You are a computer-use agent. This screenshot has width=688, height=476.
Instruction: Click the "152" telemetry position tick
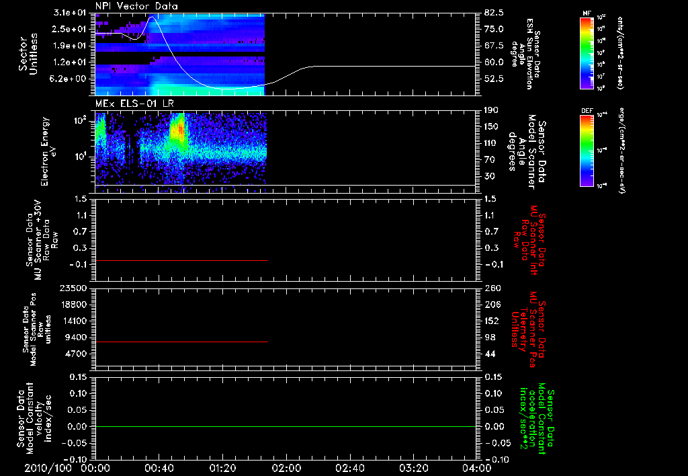492,321
